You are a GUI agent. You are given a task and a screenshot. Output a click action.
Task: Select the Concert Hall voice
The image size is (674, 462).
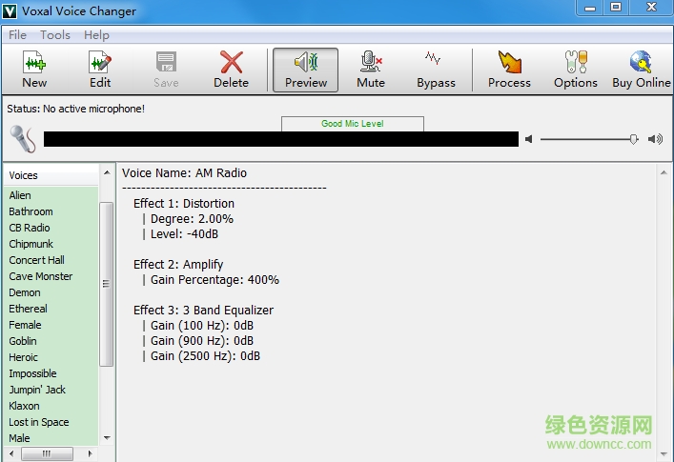point(51,260)
